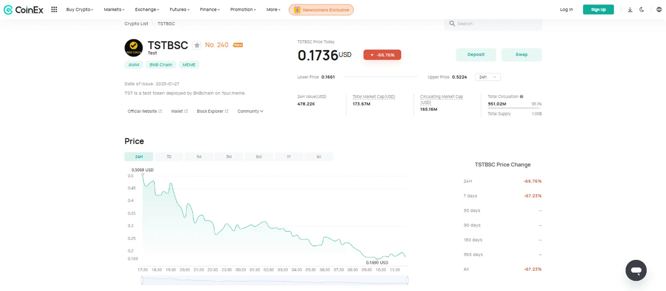Screen dimensions: 666x291
Task: Expand the Community links dropdown
Action: [x=250, y=112]
